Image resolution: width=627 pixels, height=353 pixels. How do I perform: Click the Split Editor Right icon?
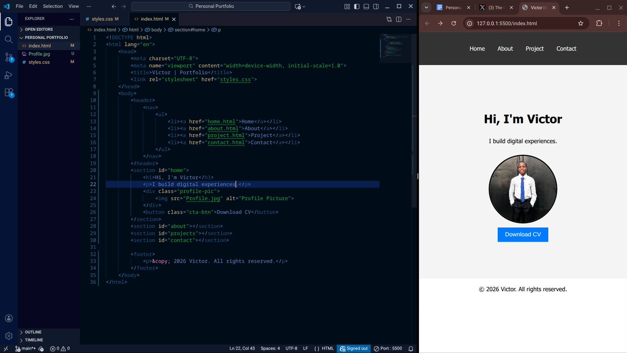tap(399, 19)
